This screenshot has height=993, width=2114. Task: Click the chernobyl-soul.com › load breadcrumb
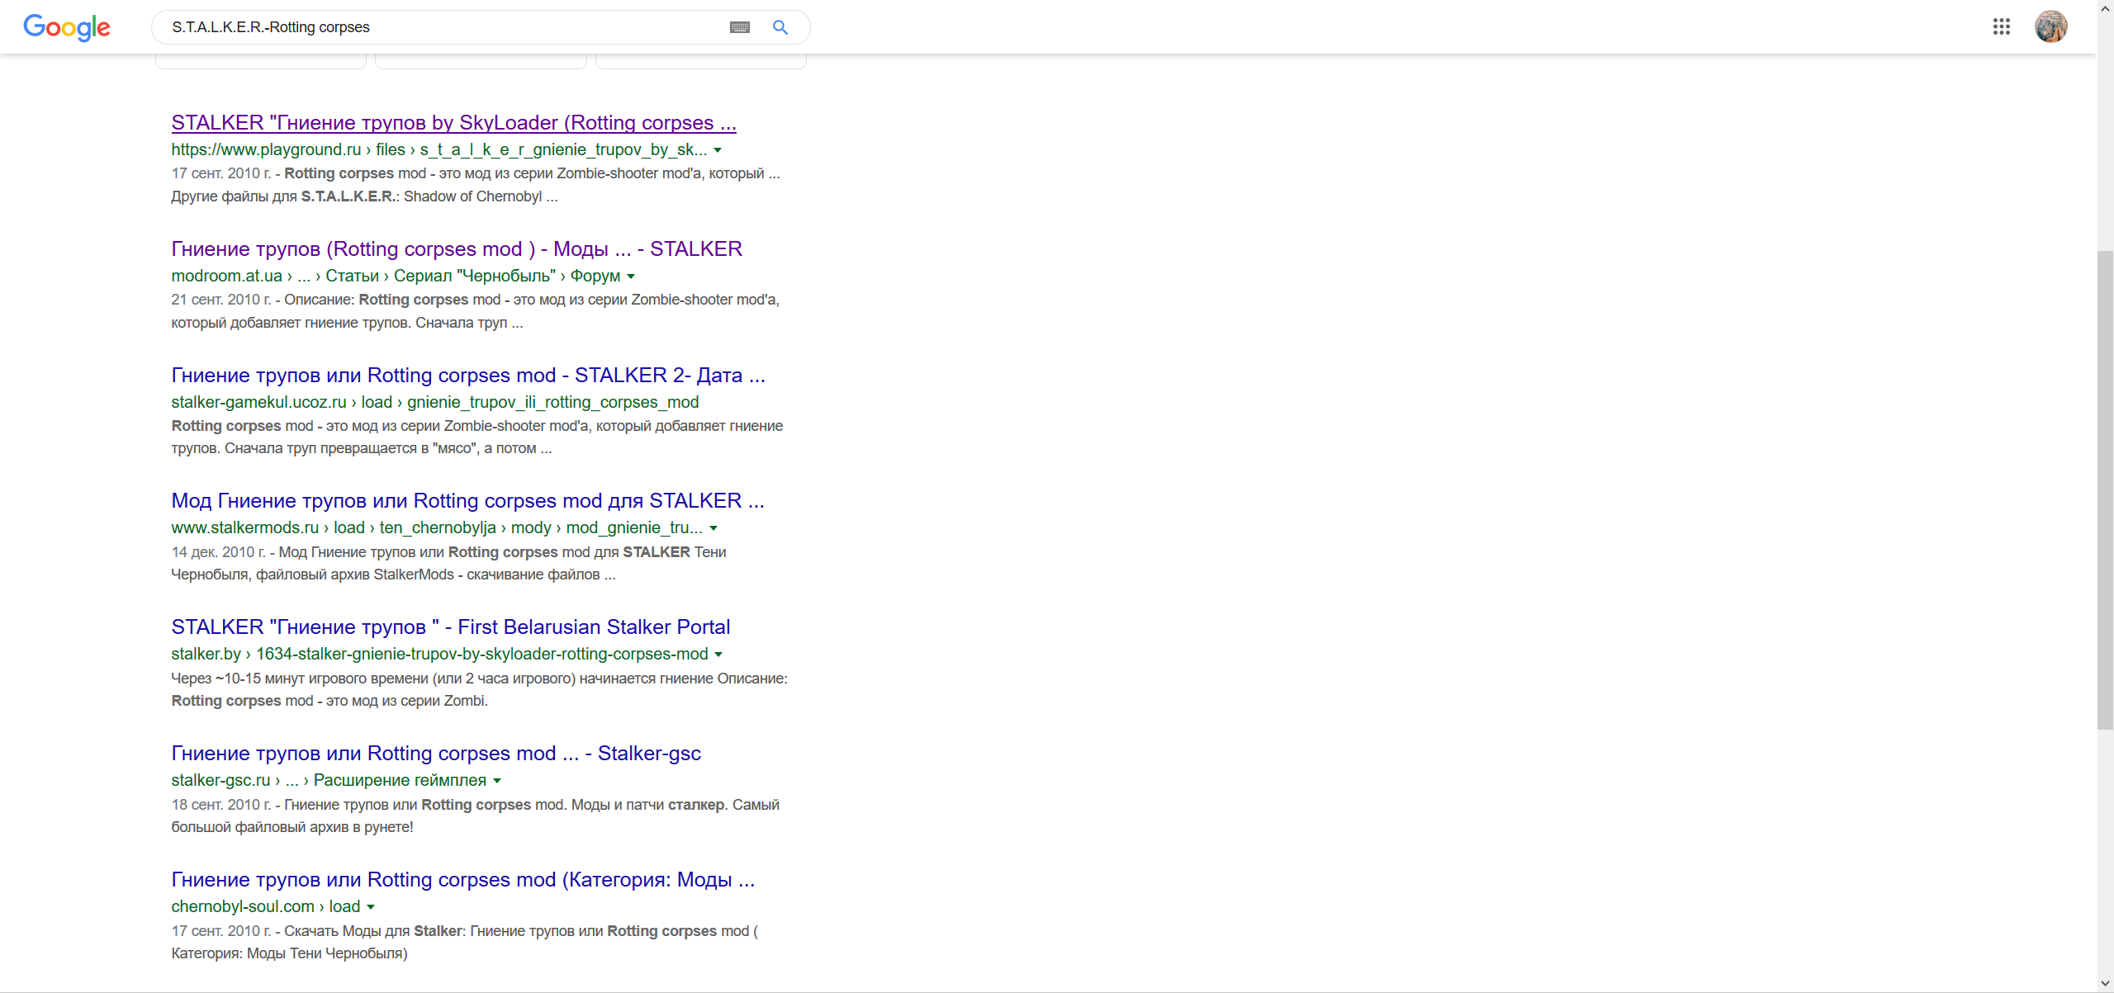[266, 906]
